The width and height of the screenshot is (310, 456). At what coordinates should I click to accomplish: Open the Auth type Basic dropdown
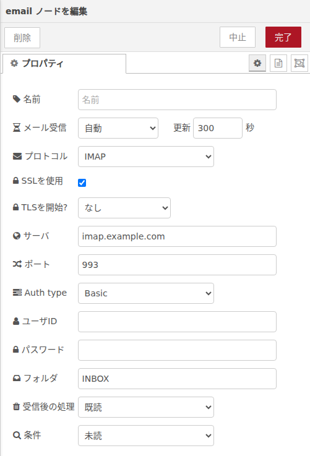[x=146, y=293]
